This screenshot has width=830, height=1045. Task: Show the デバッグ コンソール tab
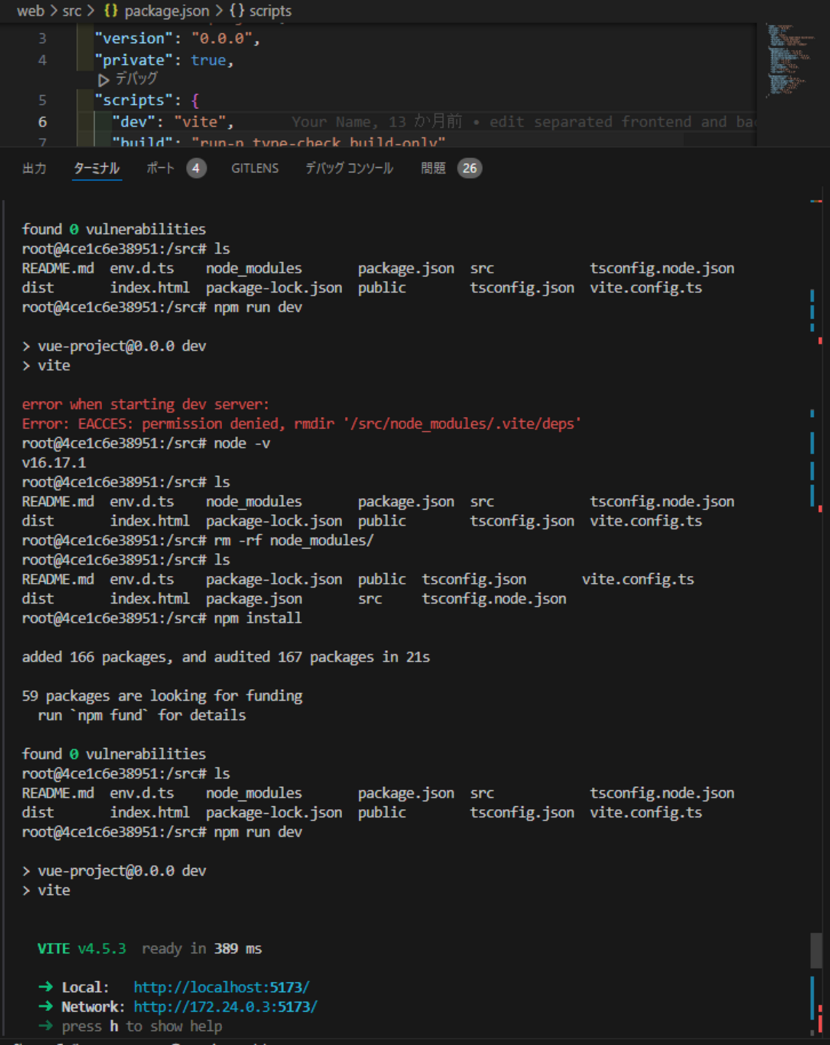pyautogui.click(x=349, y=169)
